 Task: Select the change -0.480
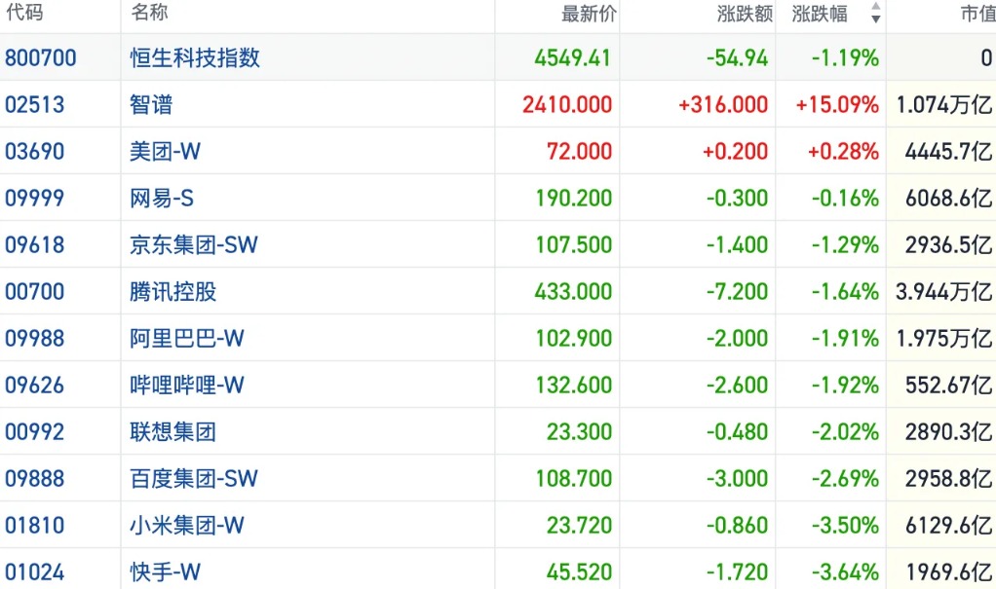click(737, 432)
